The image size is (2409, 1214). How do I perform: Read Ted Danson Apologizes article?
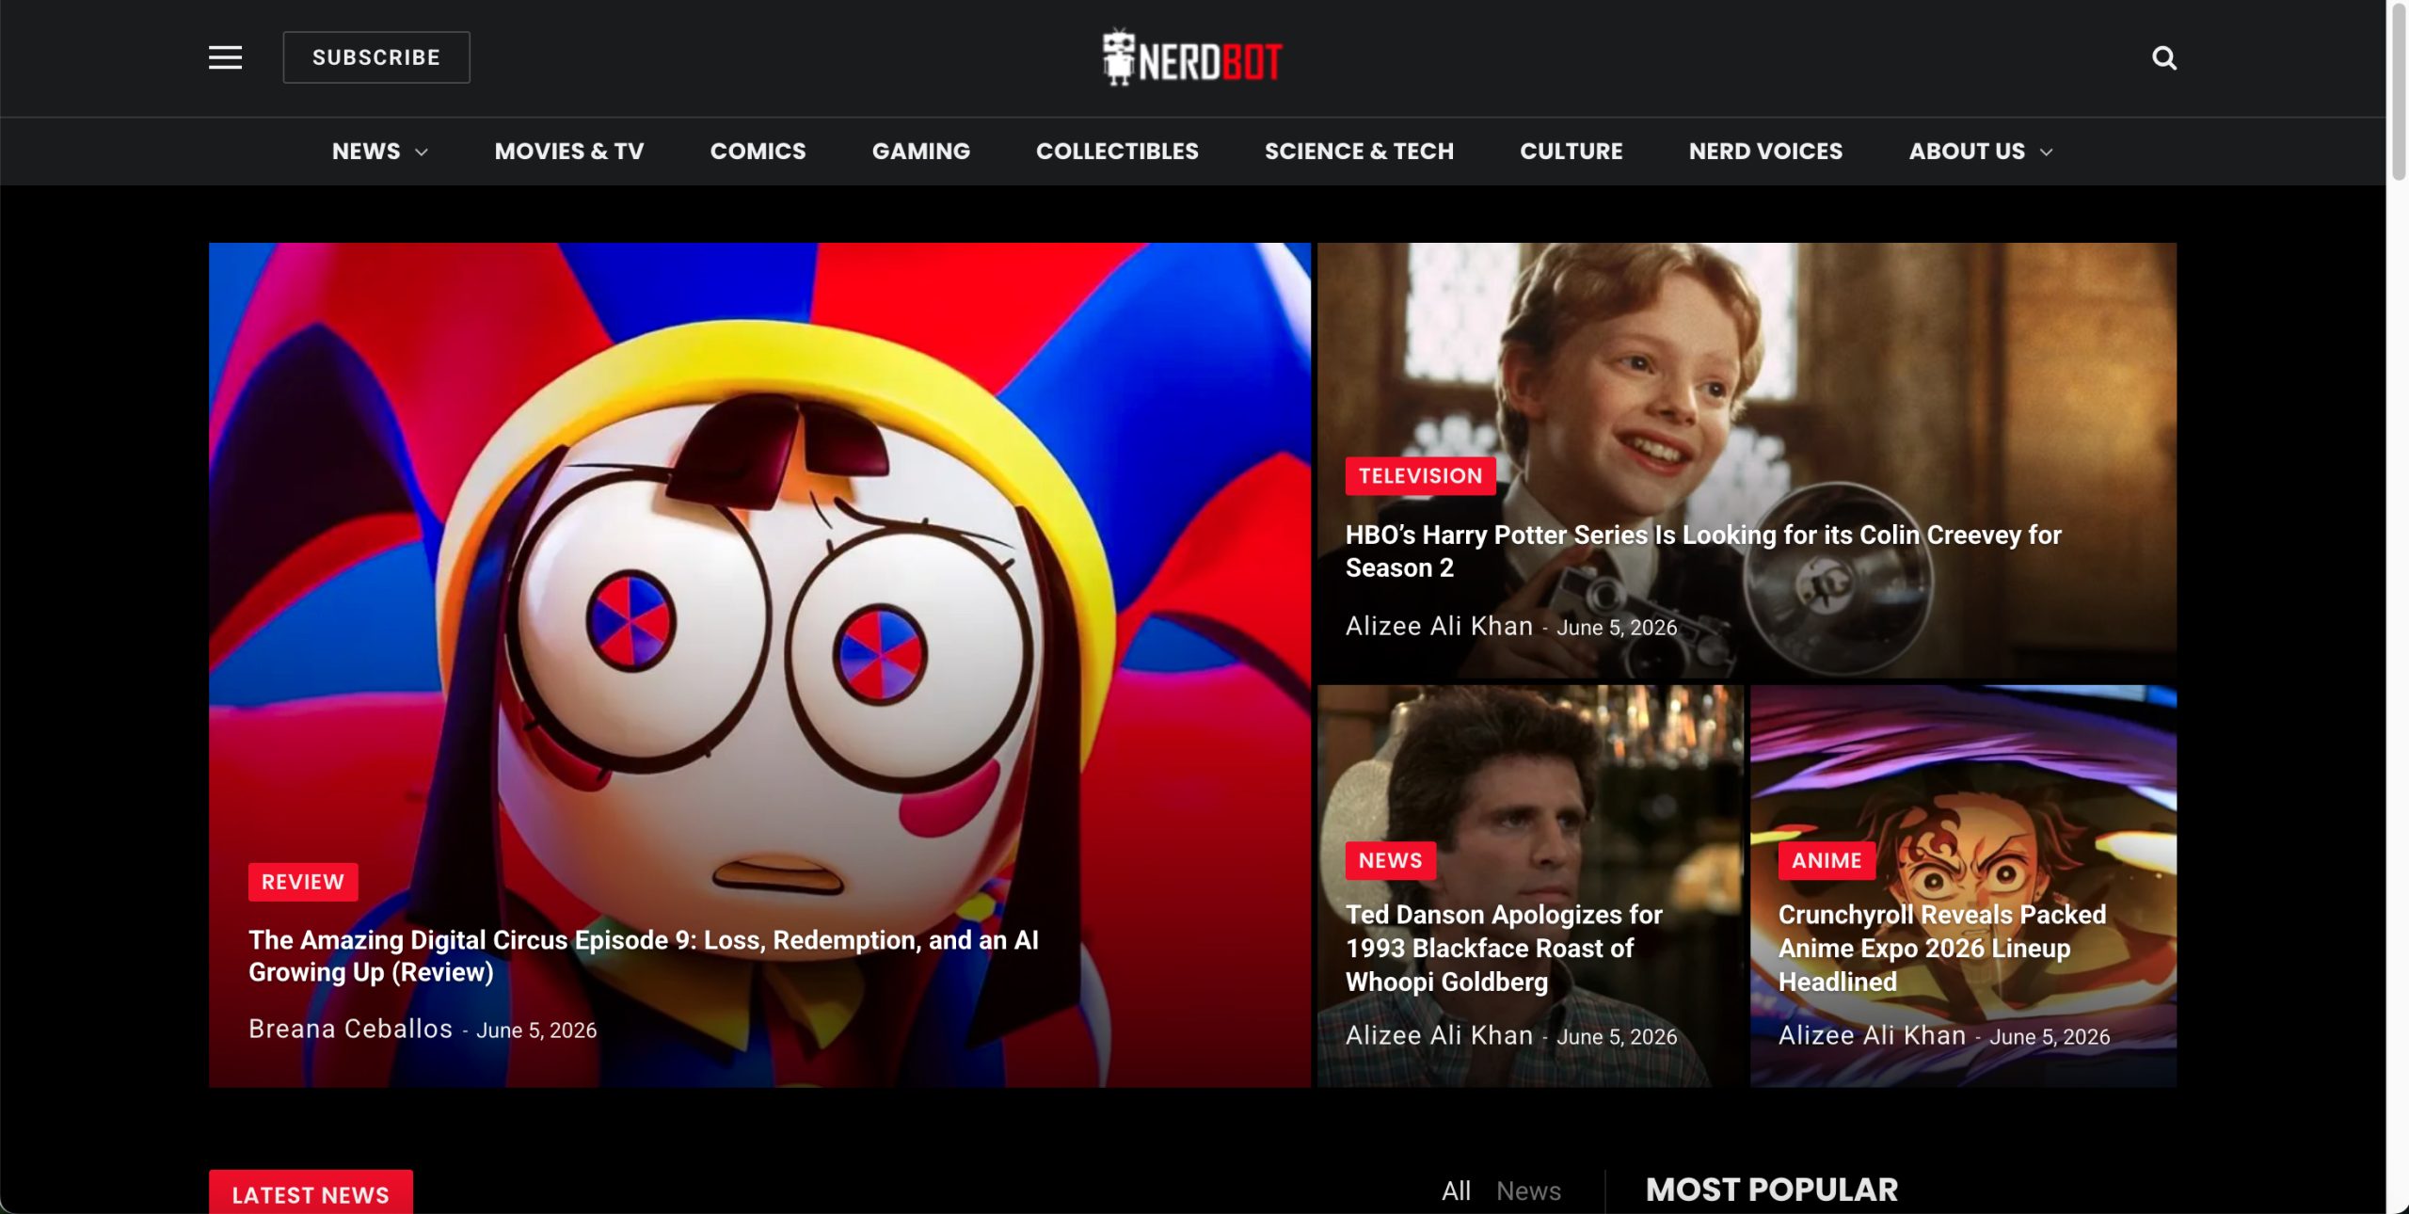[1504, 948]
